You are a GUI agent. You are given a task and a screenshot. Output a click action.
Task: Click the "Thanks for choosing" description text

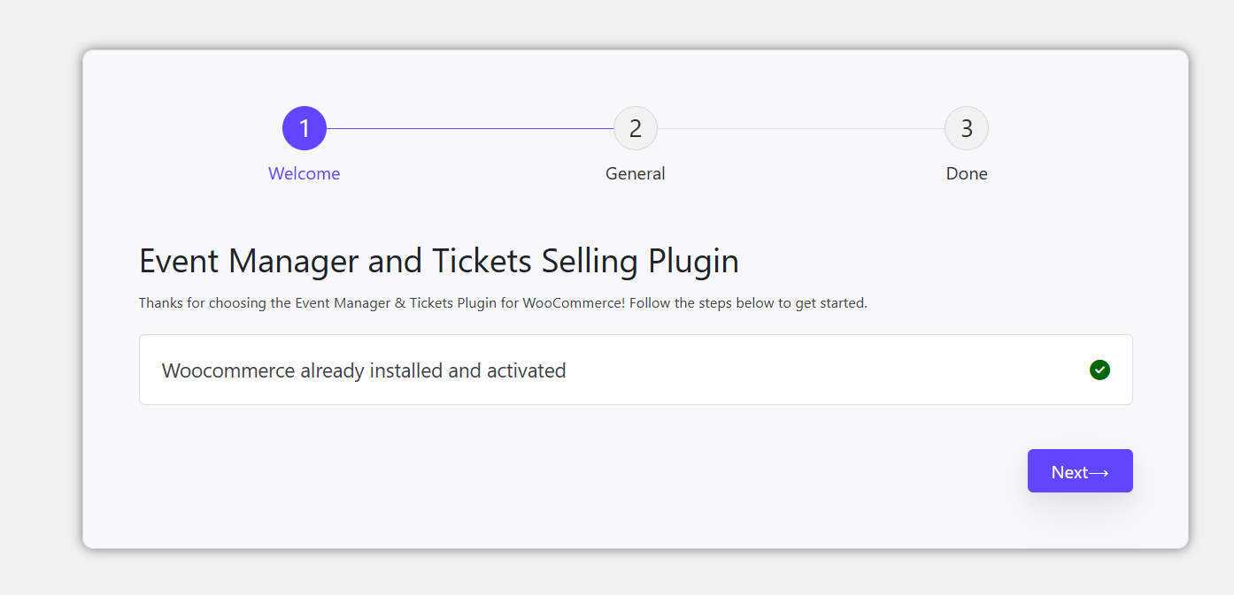[x=204, y=303]
